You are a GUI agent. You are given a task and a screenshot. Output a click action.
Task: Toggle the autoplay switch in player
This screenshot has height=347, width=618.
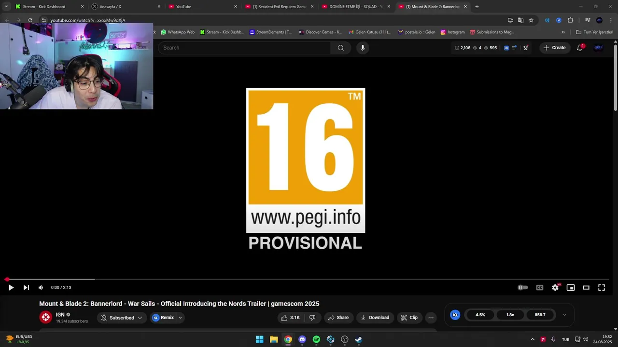pyautogui.click(x=523, y=288)
